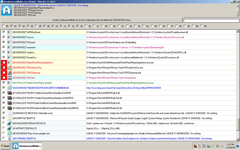Click the recycle bin icon in TYPEURL row

(9, 138)
